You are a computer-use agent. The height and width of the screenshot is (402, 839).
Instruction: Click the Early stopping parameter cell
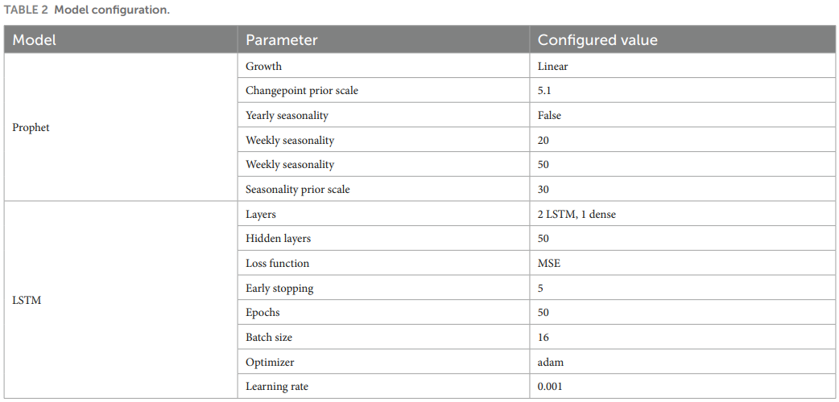(x=383, y=288)
